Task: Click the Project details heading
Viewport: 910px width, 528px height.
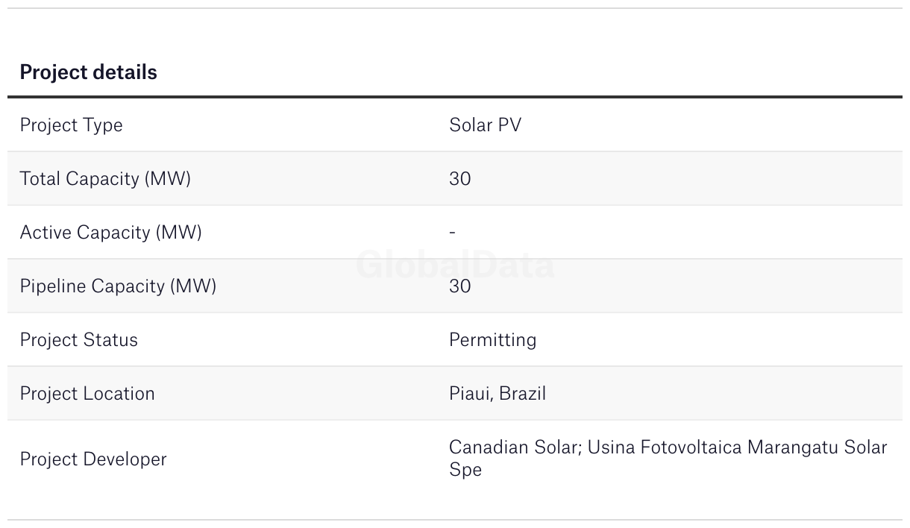Action: click(x=88, y=72)
